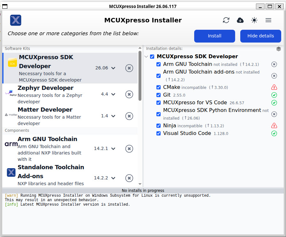Click the 'Components' section header

coord(17,130)
